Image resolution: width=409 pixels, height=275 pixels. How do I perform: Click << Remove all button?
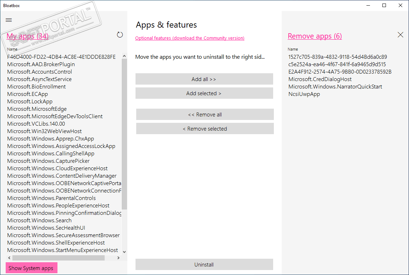tap(205, 114)
